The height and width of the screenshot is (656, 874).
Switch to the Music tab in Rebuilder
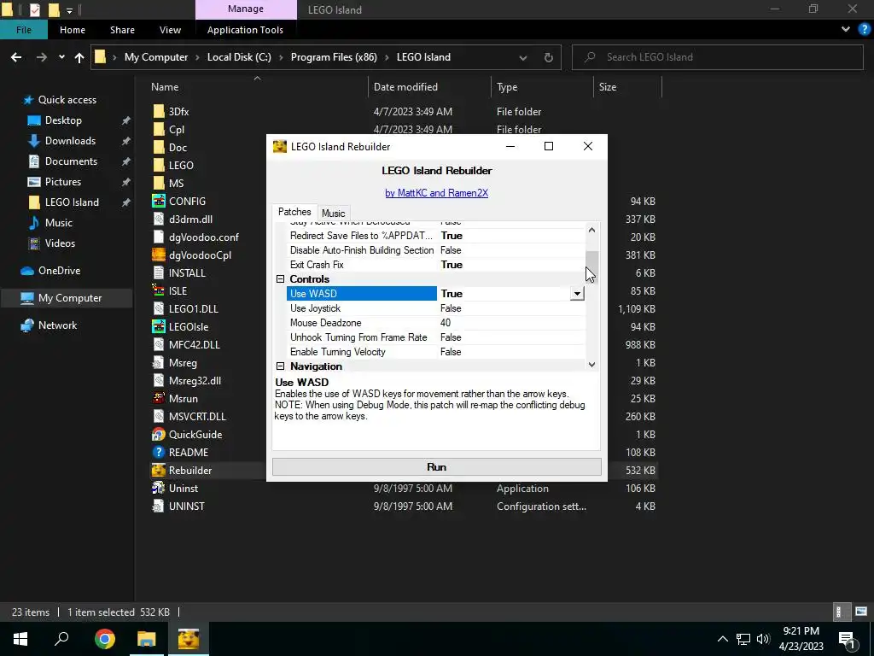point(334,213)
